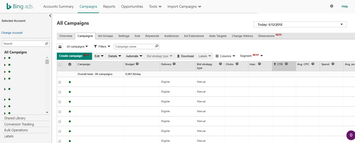Screen dimensions: 355x143
Task: Click the help icon next to CTR
Action: [286, 64]
